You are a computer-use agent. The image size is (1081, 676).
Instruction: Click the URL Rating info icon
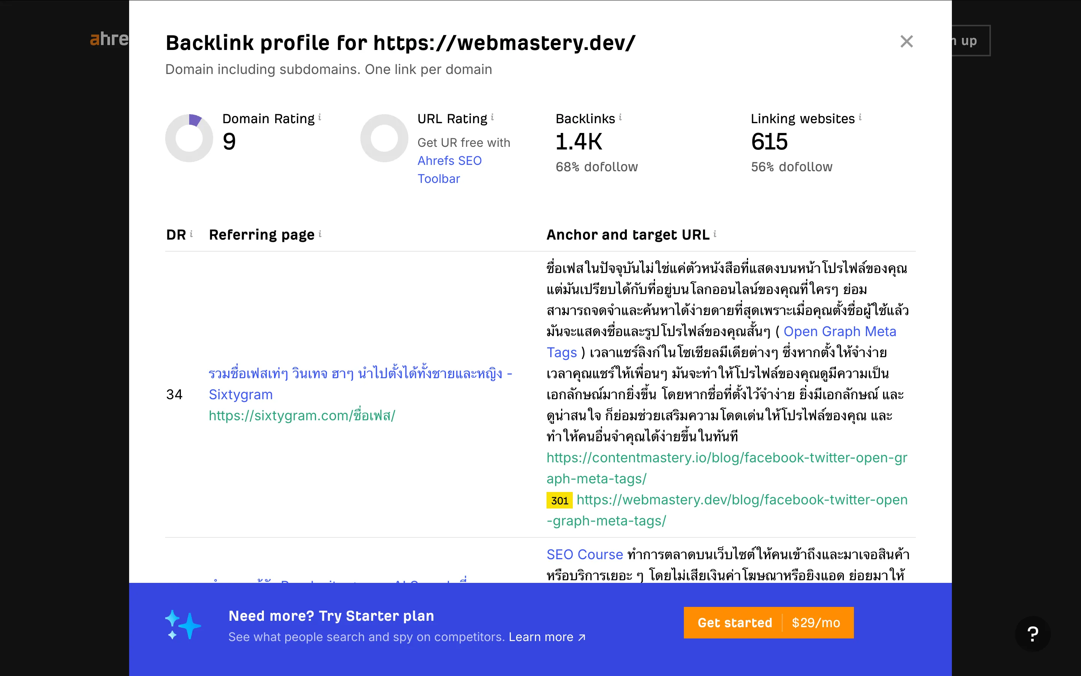(x=493, y=117)
